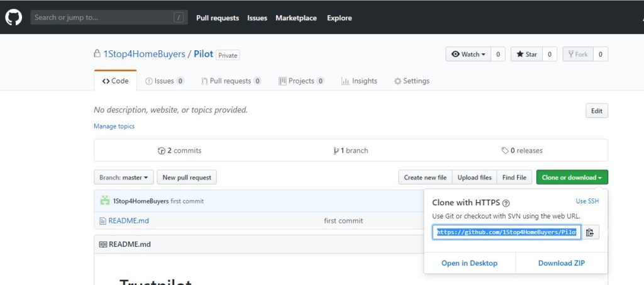Screen dimensions: 644x285
Task: Click the Find File button
Action: click(x=514, y=178)
